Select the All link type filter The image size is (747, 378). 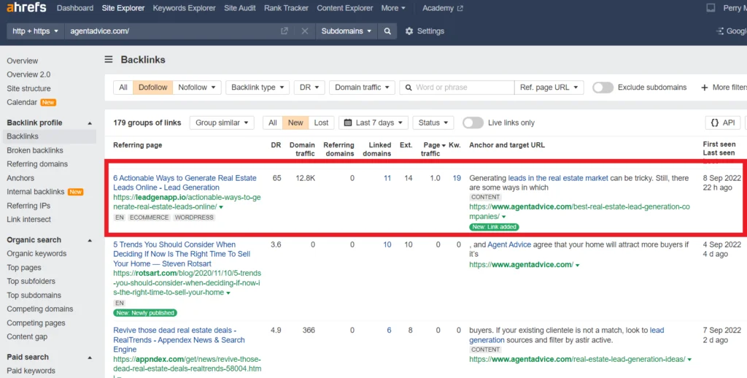tap(123, 88)
